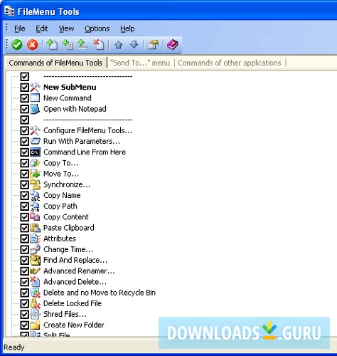Click the Add Command toolbar icon
337x356 pixels.
click(52, 45)
